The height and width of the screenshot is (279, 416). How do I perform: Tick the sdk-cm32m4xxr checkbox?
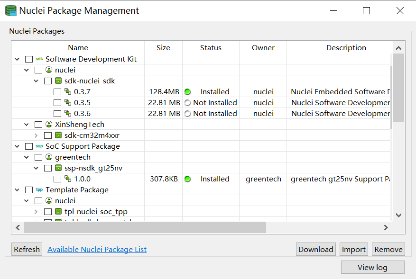click(x=48, y=135)
